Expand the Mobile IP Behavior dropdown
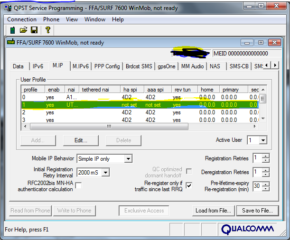 (x=128, y=159)
